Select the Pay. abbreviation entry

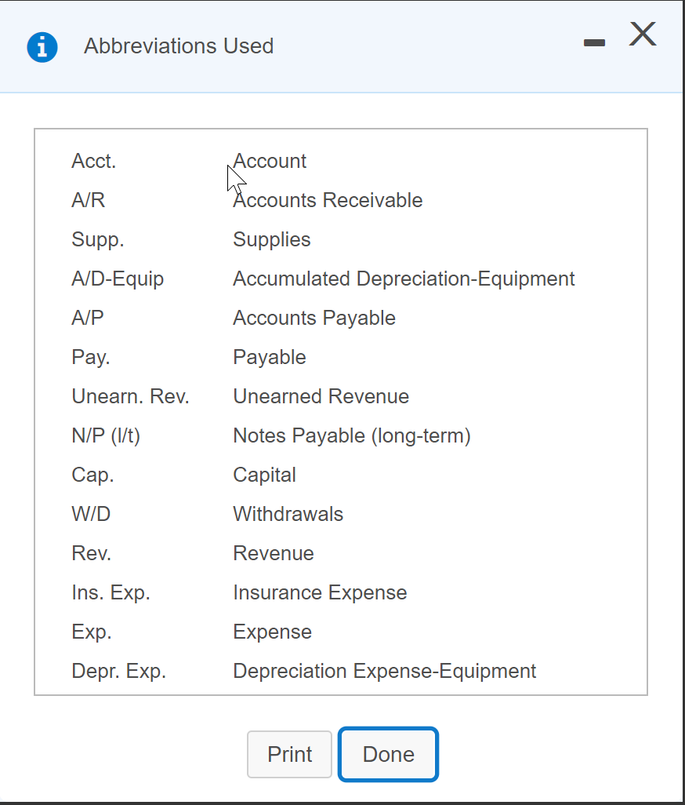point(90,357)
